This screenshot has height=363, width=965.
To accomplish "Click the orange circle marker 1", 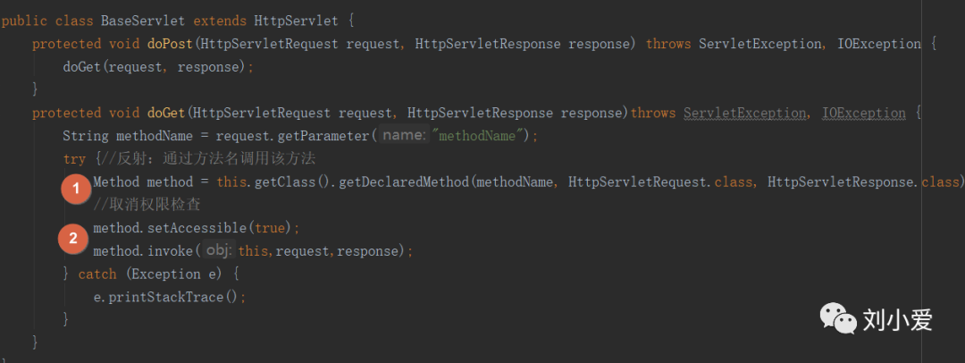I will (x=77, y=190).
